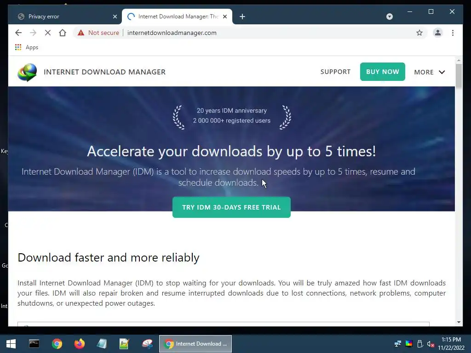Screen dimensions: 471x353
Task: Stop loading the page with the X button
Action: (48, 33)
